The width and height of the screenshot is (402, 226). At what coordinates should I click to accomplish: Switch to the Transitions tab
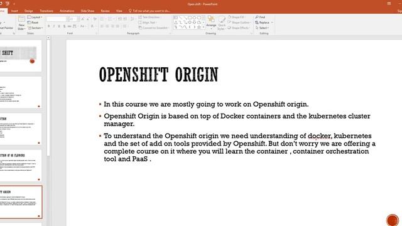[x=46, y=11]
